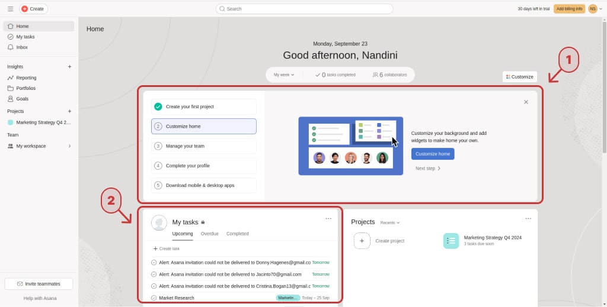Click the Create task link
The height and width of the screenshot is (307, 607).
point(167,248)
